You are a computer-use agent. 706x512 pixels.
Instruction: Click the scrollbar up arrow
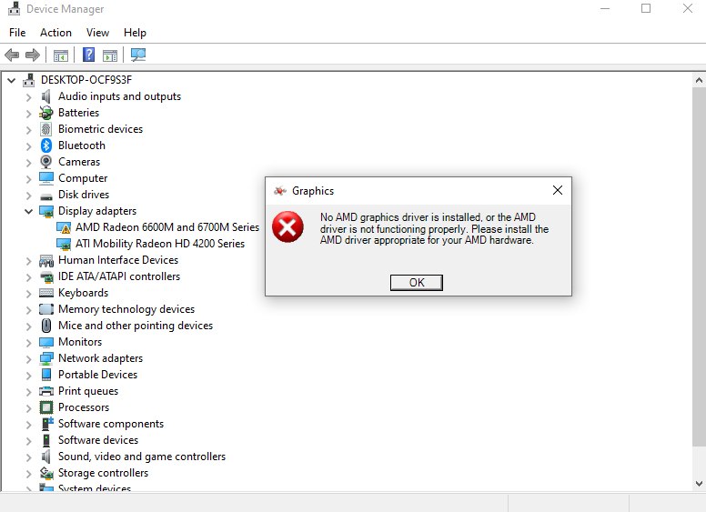(x=699, y=81)
